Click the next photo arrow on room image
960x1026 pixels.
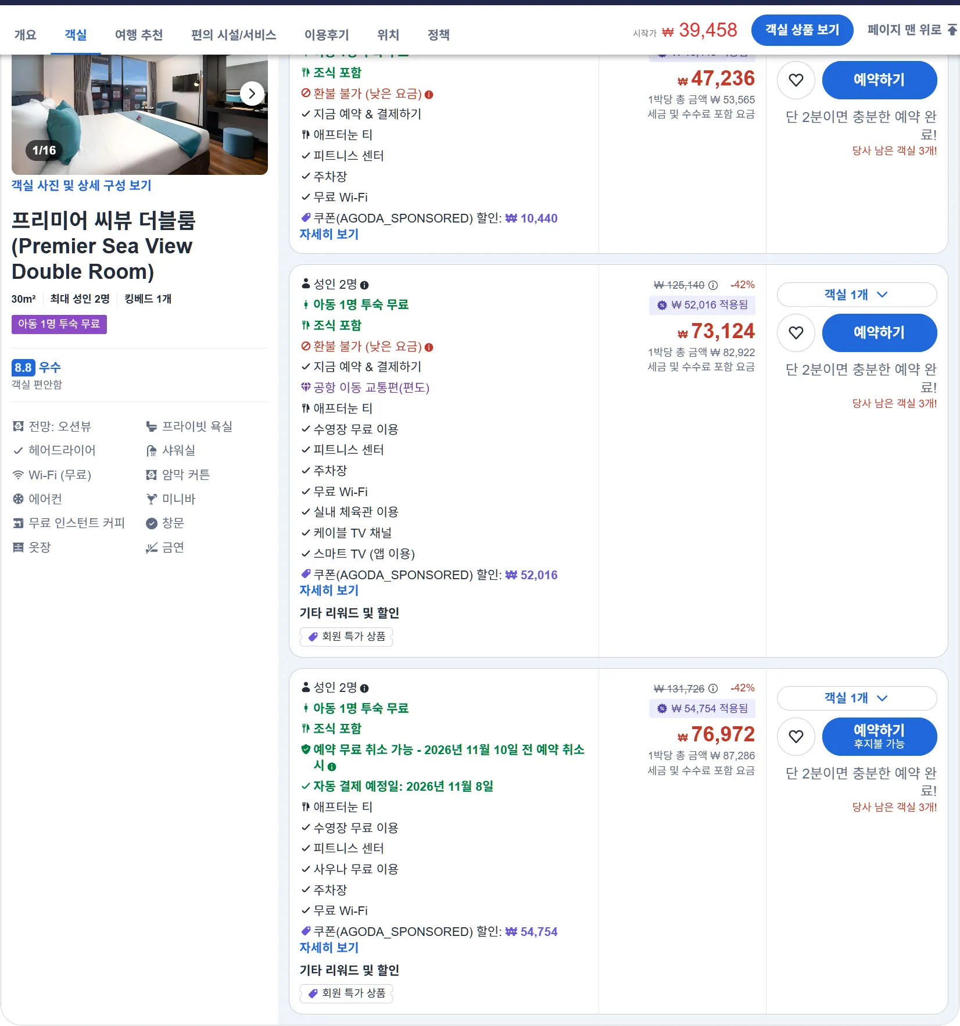point(252,94)
